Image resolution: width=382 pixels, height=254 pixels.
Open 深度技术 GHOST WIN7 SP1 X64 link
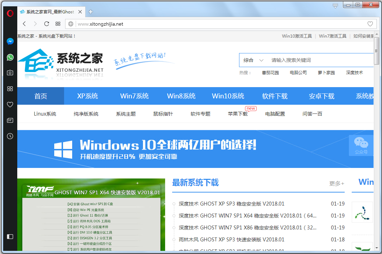pos(248,216)
